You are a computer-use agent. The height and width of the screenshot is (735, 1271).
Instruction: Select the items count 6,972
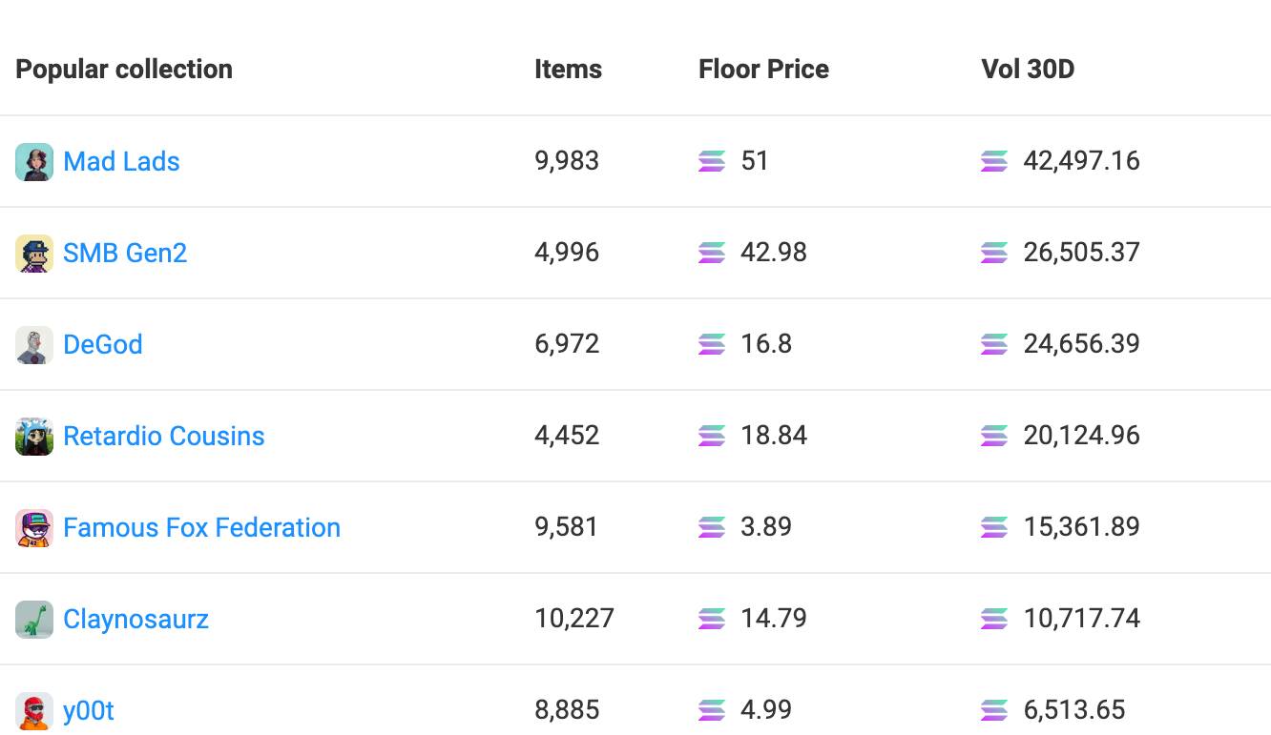(x=567, y=344)
